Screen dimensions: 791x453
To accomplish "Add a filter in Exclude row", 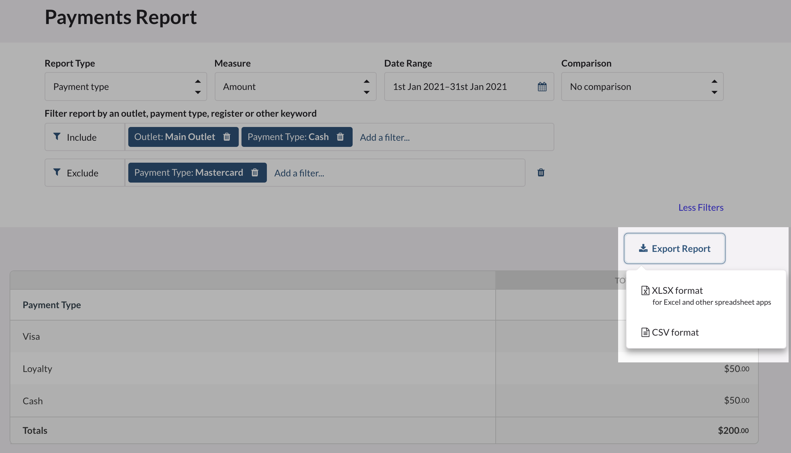I will pos(299,173).
